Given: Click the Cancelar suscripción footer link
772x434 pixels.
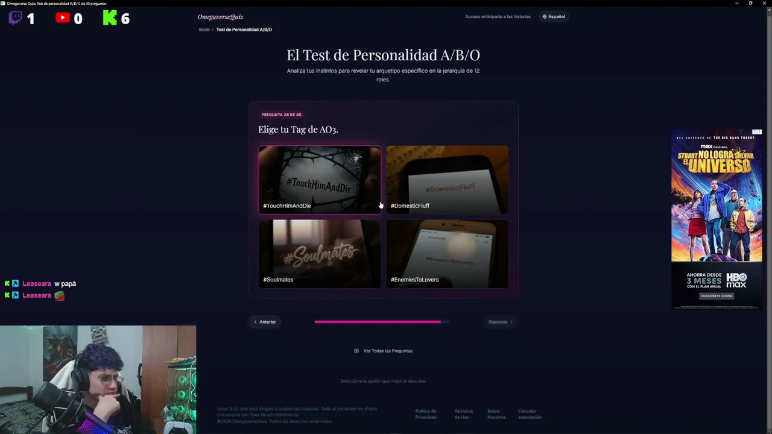Looking at the screenshot, I should tap(530, 414).
